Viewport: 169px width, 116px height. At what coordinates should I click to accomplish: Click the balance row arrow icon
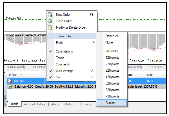point(10,86)
